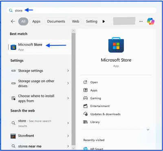Click the Storefront thumbnail icon
The image size is (163, 151).
[x=13, y=136]
